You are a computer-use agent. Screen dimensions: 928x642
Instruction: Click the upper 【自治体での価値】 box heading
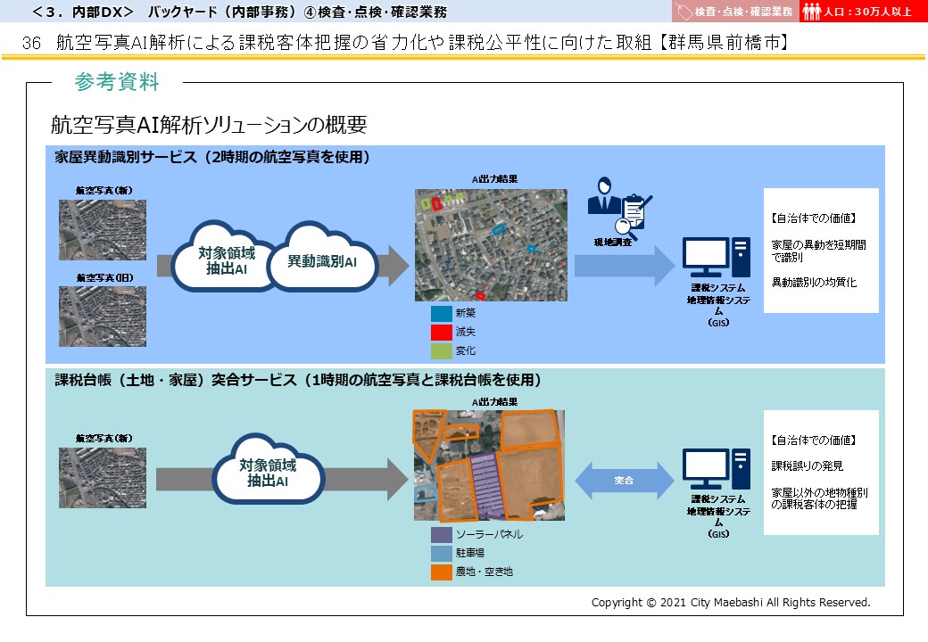point(814,218)
